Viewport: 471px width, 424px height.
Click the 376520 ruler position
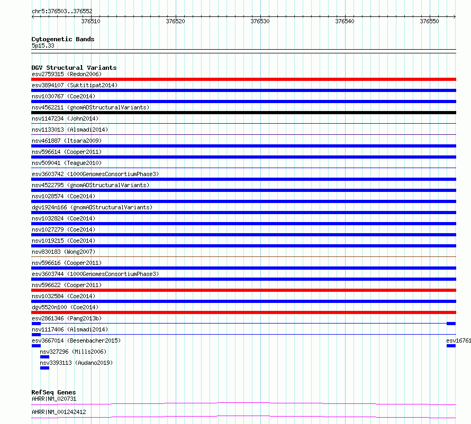175,21
